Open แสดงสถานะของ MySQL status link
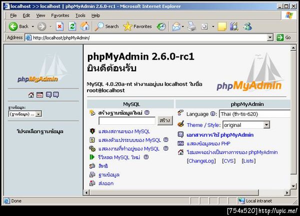This screenshot has width=300, height=216. tap(124, 131)
